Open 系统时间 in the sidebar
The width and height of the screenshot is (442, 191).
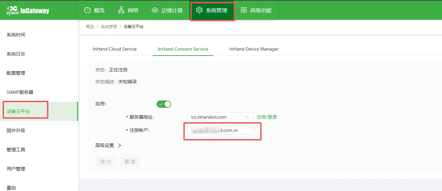(x=39, y=35)
